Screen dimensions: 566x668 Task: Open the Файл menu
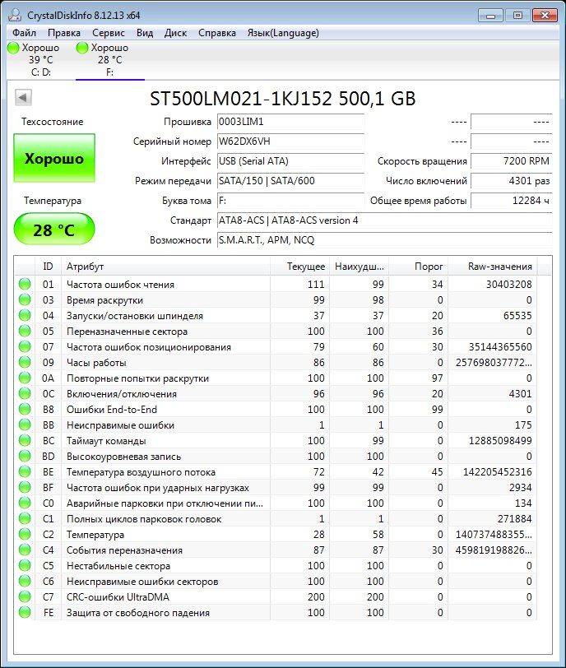(x=24, y=33)
